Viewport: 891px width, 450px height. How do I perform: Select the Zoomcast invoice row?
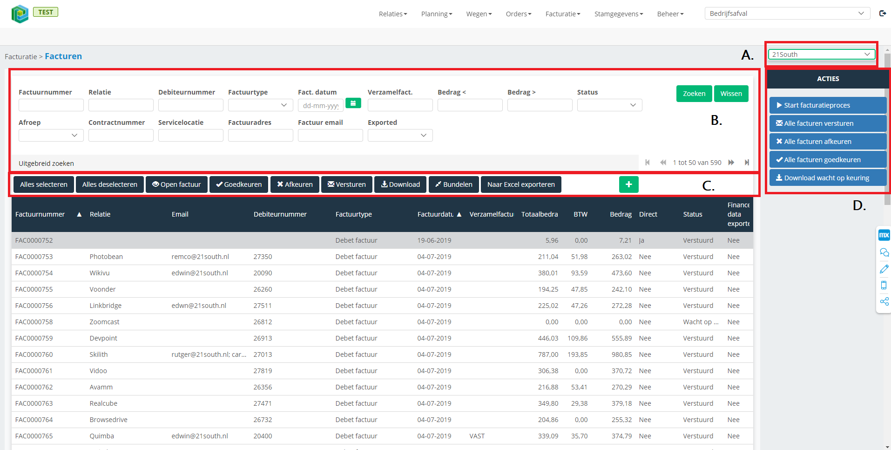(x=382, y=322)
